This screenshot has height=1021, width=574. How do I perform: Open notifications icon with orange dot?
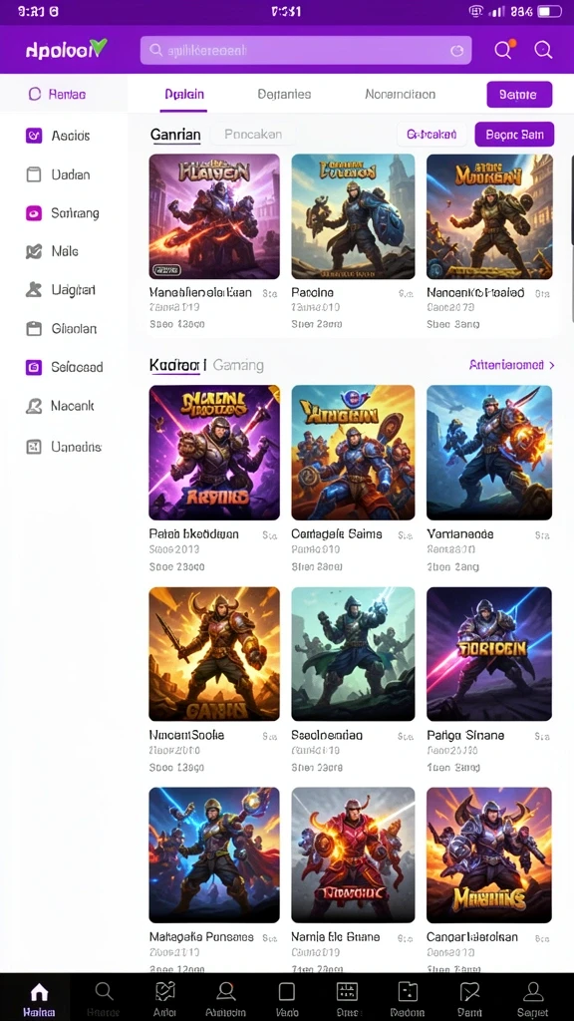(x=503, y=50)
